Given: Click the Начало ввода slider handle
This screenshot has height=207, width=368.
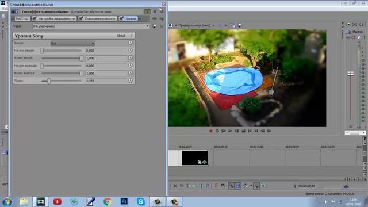Looking at the screenshot, I should (x=42, y=51).
